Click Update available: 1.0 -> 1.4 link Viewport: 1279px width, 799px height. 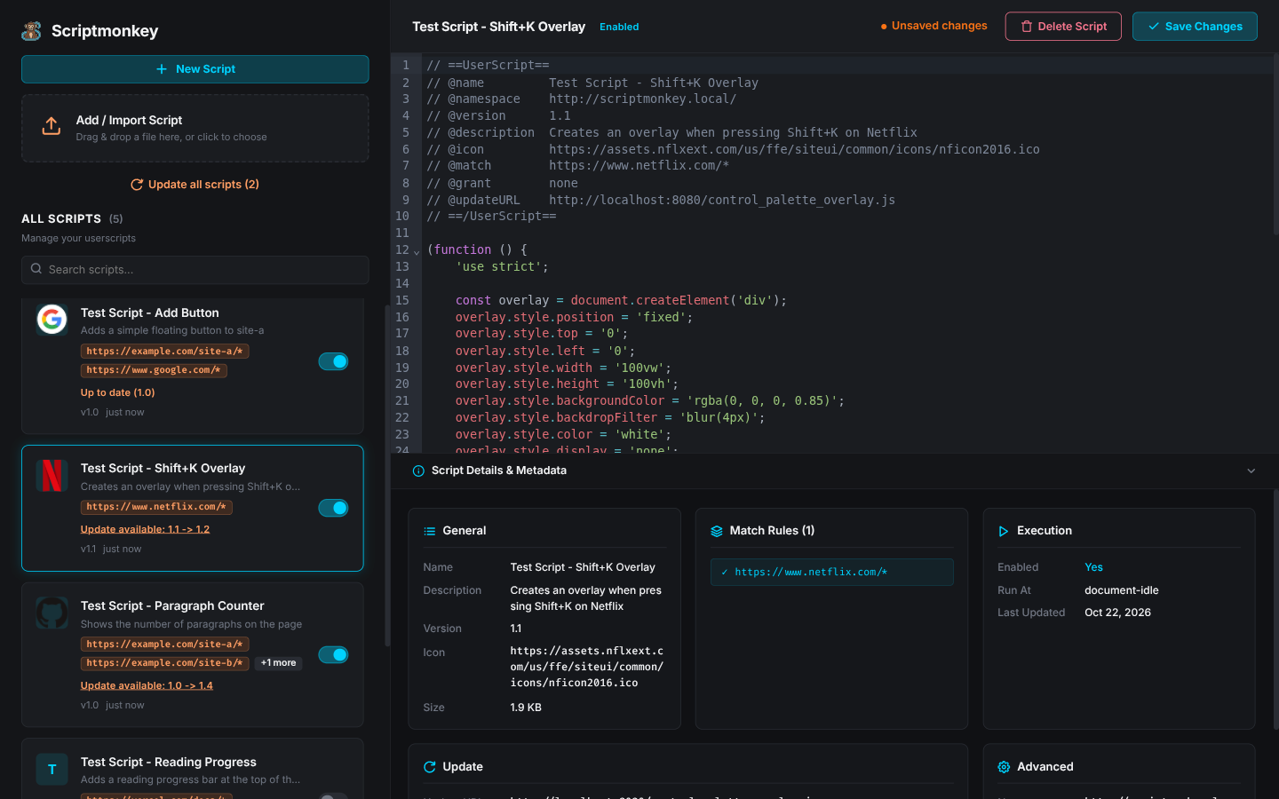(147, 685)
